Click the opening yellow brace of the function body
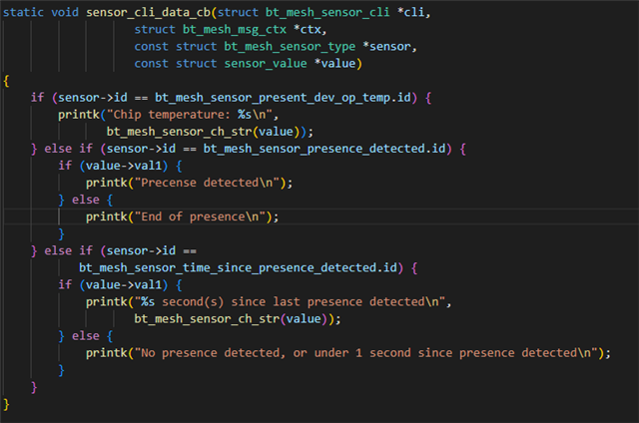Screen dimensions: 639x423 tap(6, 81)
